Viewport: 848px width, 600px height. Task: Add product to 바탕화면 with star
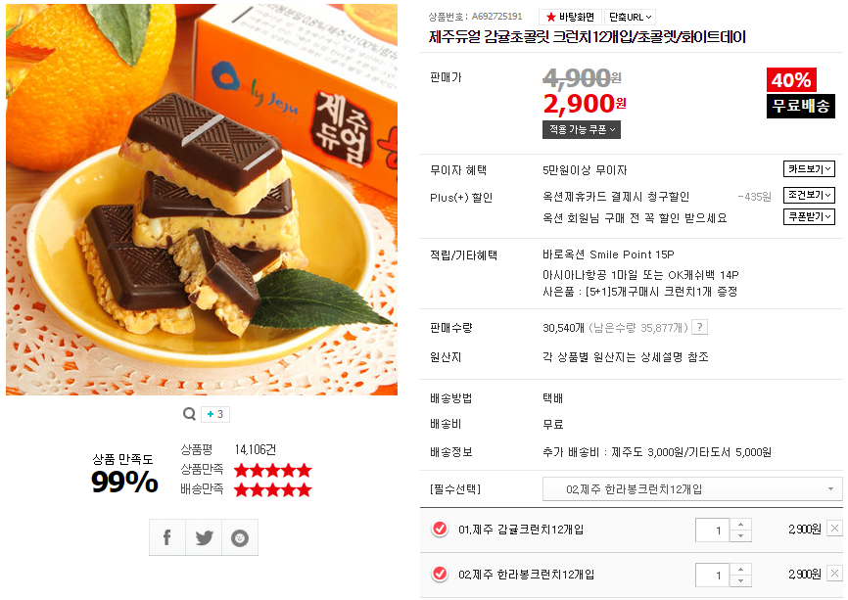pyautogui.click(x=570, y=17)
